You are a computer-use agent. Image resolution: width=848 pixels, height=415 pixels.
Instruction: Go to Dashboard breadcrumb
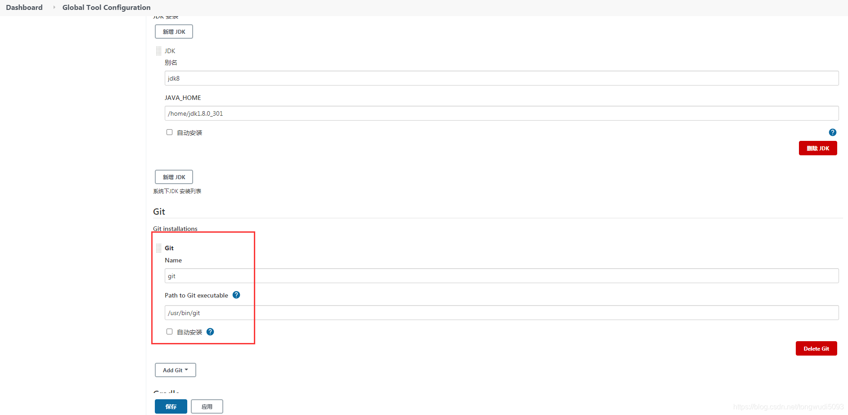click(24, 7)
